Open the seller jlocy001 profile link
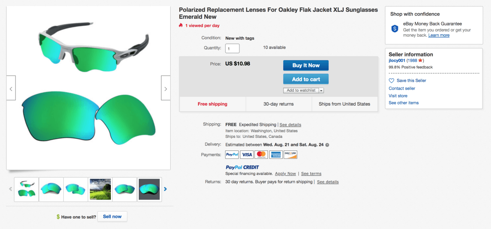This screenshot has height=229, width=491. (x=397, y=61)
